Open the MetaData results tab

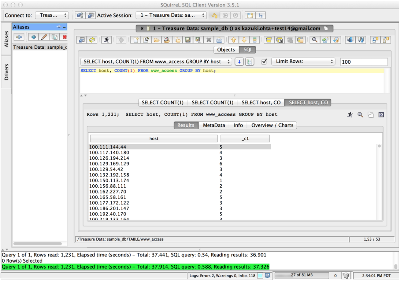click(x=214, y=125)
